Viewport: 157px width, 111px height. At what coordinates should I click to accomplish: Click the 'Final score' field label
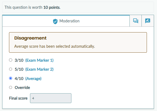(18, 98)
